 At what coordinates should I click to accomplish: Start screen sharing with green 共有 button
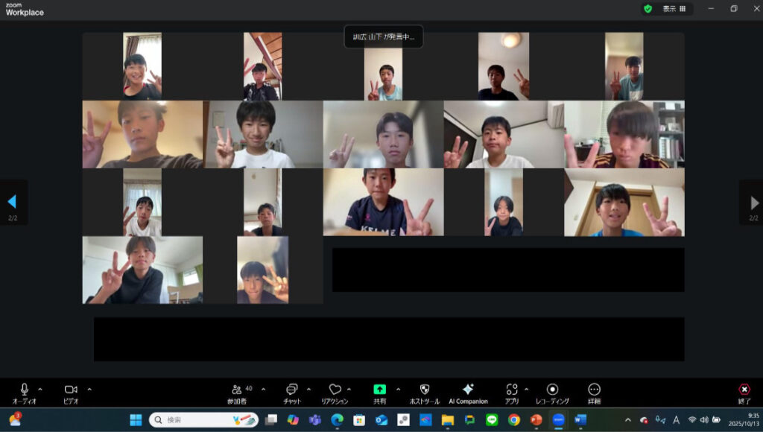pyautogui.click(x=379, y=390)
